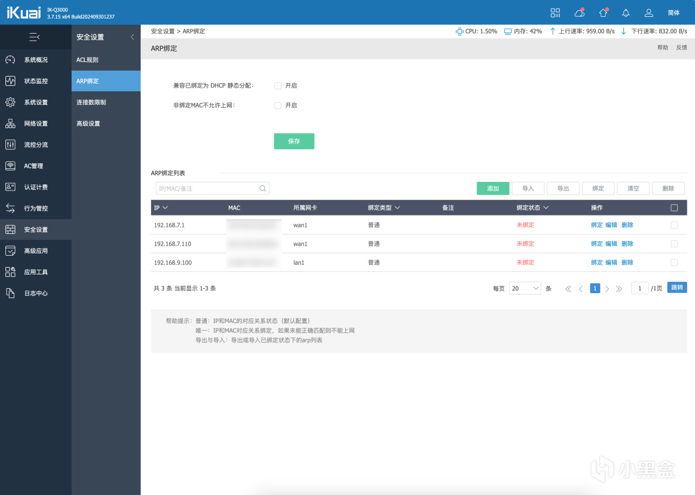Open the 高级设置 submenu item

tap(106, 123)
